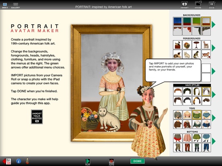Tap the Share icon
The height and width of the screenshot is (166, 222).
[x=198, y=5]
